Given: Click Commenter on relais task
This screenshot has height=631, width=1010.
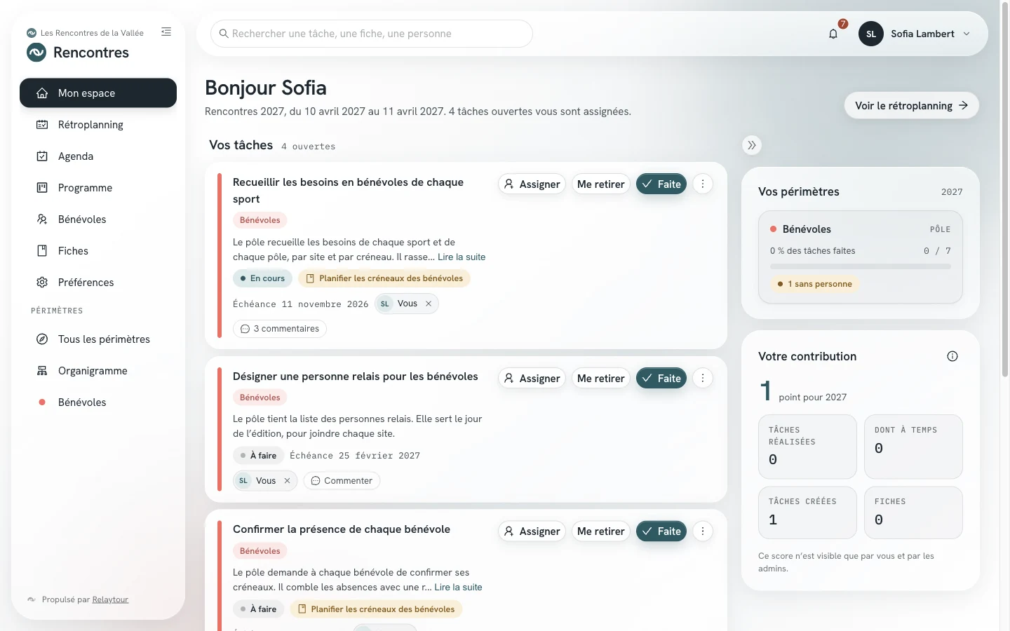Looking at the screenshot, I should pos(342,481).
